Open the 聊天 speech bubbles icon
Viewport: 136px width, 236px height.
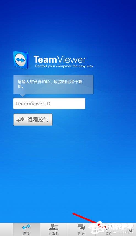point(81,227)
